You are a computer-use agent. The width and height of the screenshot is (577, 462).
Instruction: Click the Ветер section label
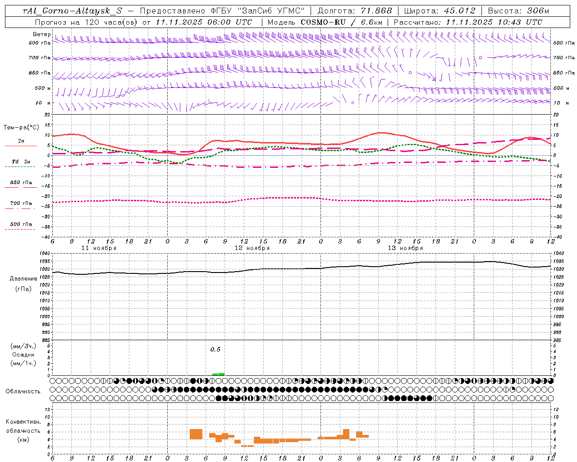pos(42,34)
